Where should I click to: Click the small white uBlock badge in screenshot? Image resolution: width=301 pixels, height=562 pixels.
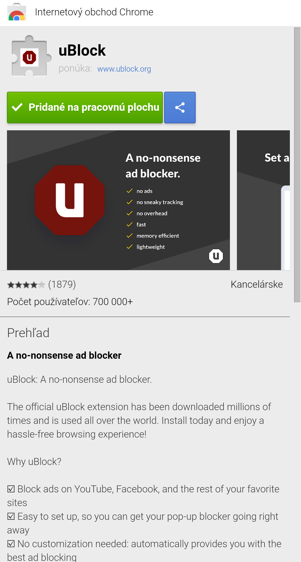pyautogui.click(x=216, y=256)
